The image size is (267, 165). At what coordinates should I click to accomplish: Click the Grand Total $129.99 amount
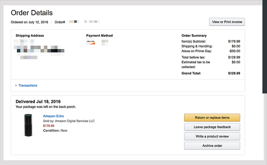coord(234,73)
